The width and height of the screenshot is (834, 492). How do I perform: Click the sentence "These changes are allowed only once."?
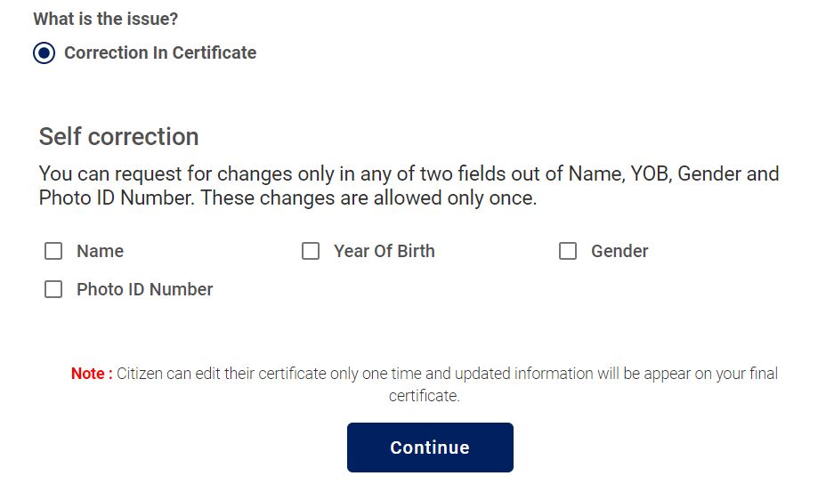click(368, 198)
